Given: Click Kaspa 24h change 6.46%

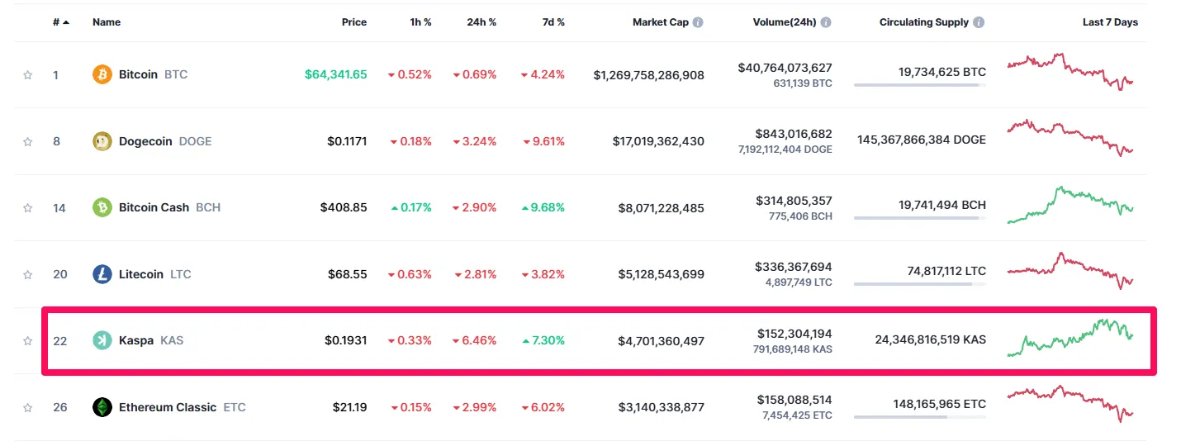Looking at the screenshot, I should pyautogui.click(x=475, y=340).
